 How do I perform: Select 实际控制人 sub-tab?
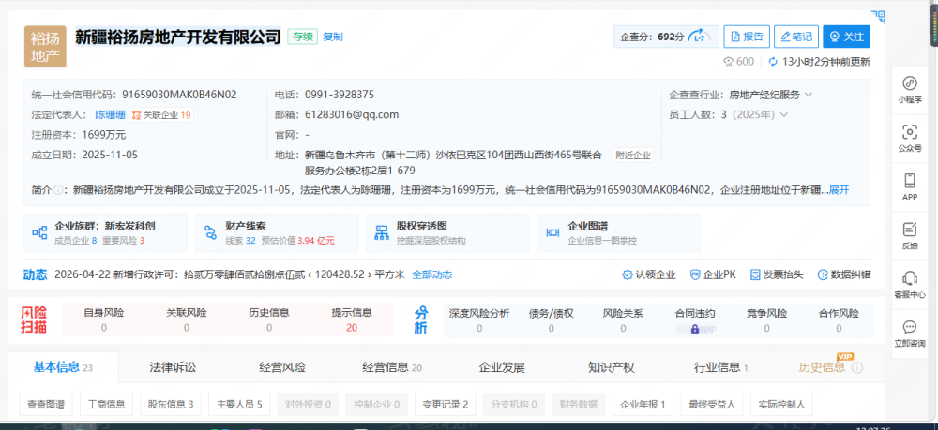click(781, 405)
